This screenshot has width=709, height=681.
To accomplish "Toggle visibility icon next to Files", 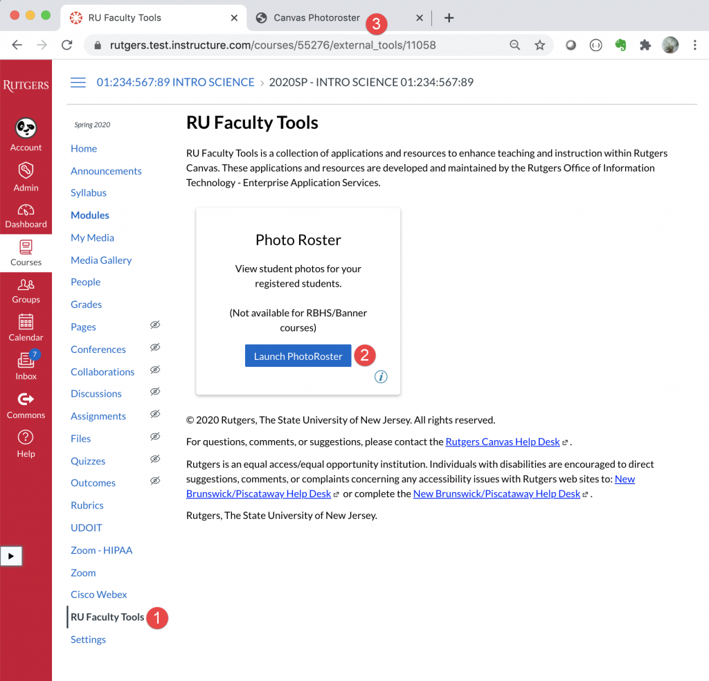I will click(155, 437).
